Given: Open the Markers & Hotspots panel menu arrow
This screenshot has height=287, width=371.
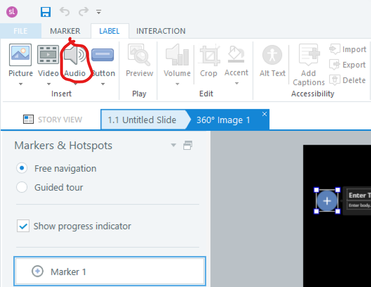Looking at the screenshot, I should click(x=173, y=145).
